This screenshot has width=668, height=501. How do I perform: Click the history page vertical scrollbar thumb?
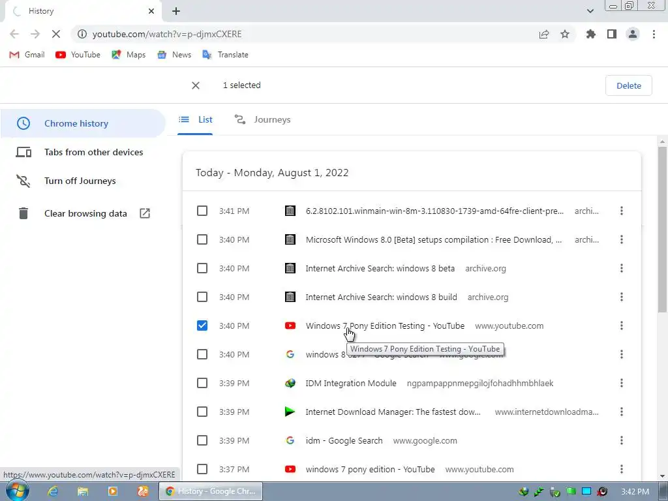click(662, 229)
